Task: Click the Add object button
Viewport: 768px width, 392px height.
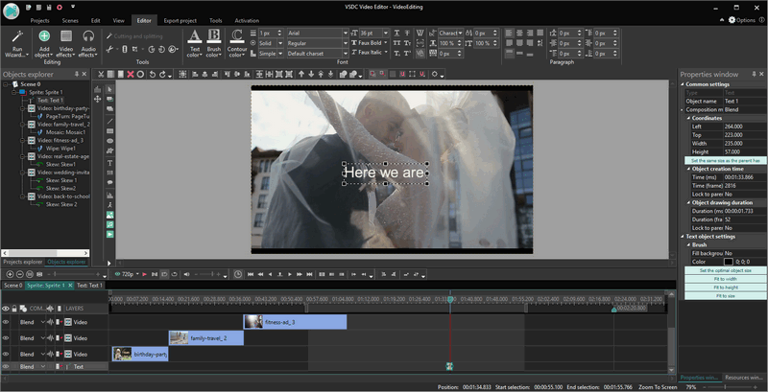Action: click(x=44, y=43)
